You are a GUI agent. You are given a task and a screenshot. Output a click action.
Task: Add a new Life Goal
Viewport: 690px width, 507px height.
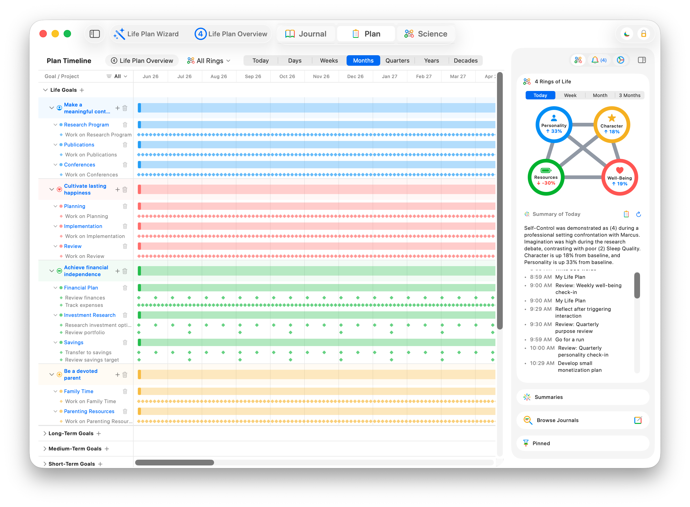point(82,90)
